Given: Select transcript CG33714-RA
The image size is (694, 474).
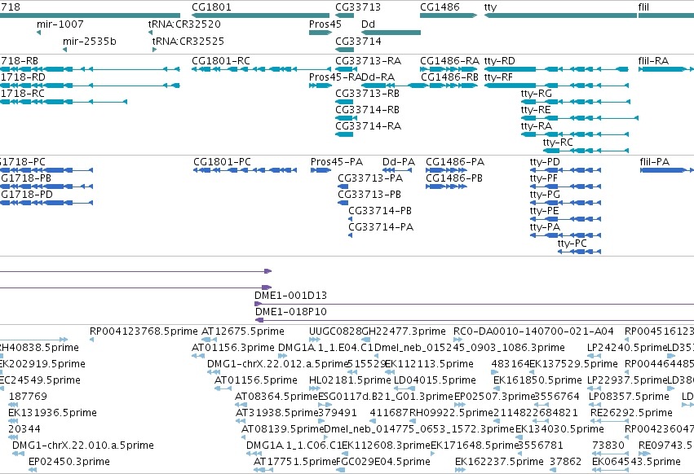Looking at the screenshot, I should point(344,134).
